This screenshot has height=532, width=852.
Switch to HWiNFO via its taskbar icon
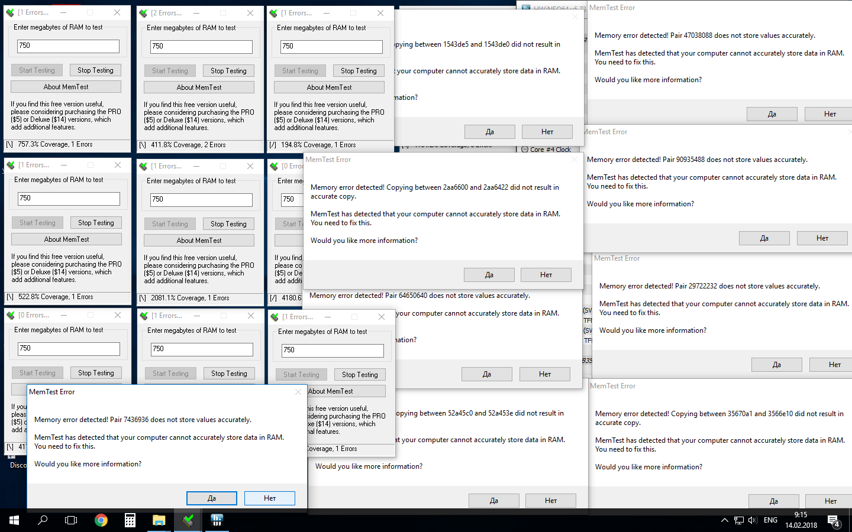click(x=217, y=520)
